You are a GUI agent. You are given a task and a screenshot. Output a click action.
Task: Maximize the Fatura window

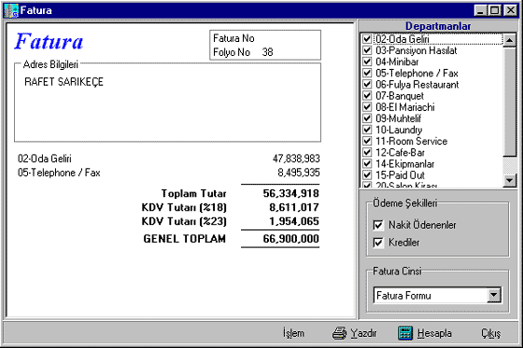pyautogui.click(x=494, y=10)
